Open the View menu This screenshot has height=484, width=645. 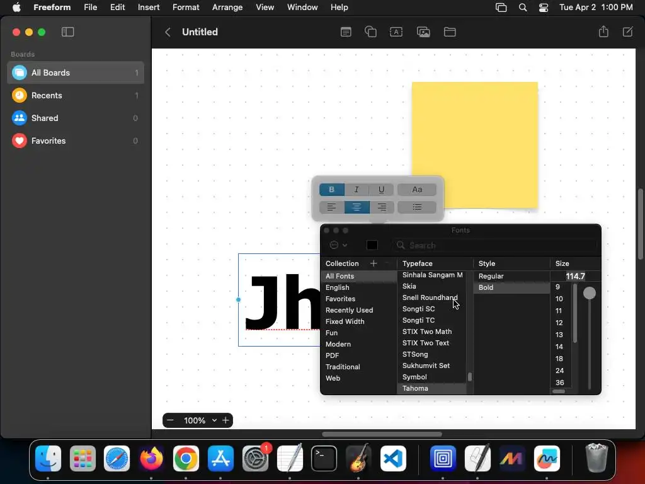tap(265, 8)
